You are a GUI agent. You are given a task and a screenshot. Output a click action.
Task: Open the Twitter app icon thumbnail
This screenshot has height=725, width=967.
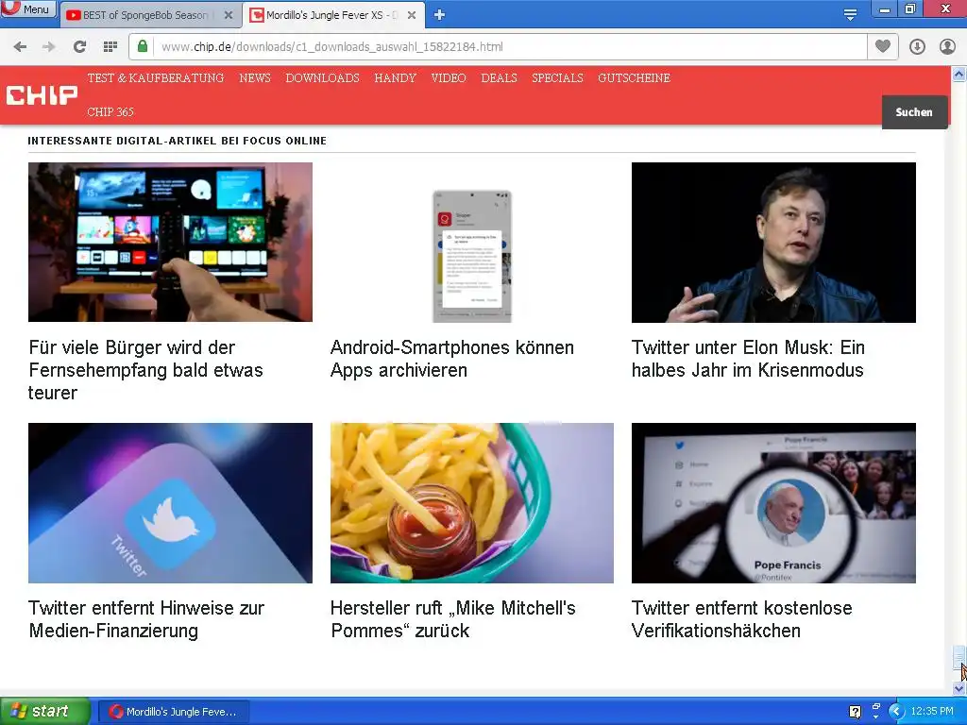point(170,503)
